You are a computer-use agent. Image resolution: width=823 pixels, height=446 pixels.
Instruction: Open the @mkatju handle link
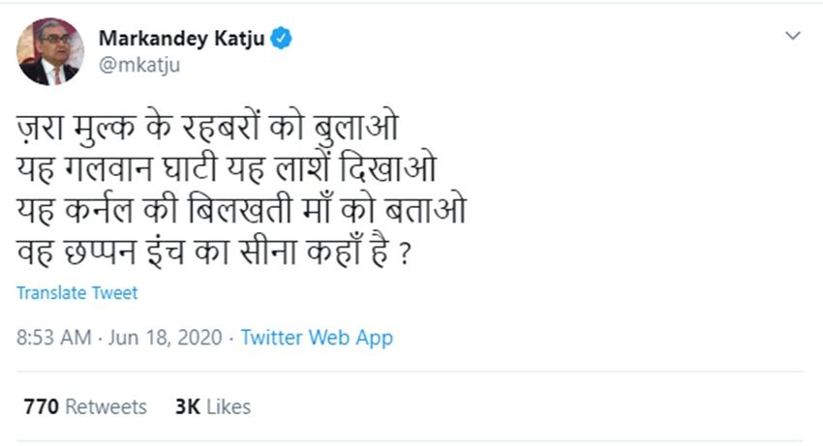(x=138, y=65)
